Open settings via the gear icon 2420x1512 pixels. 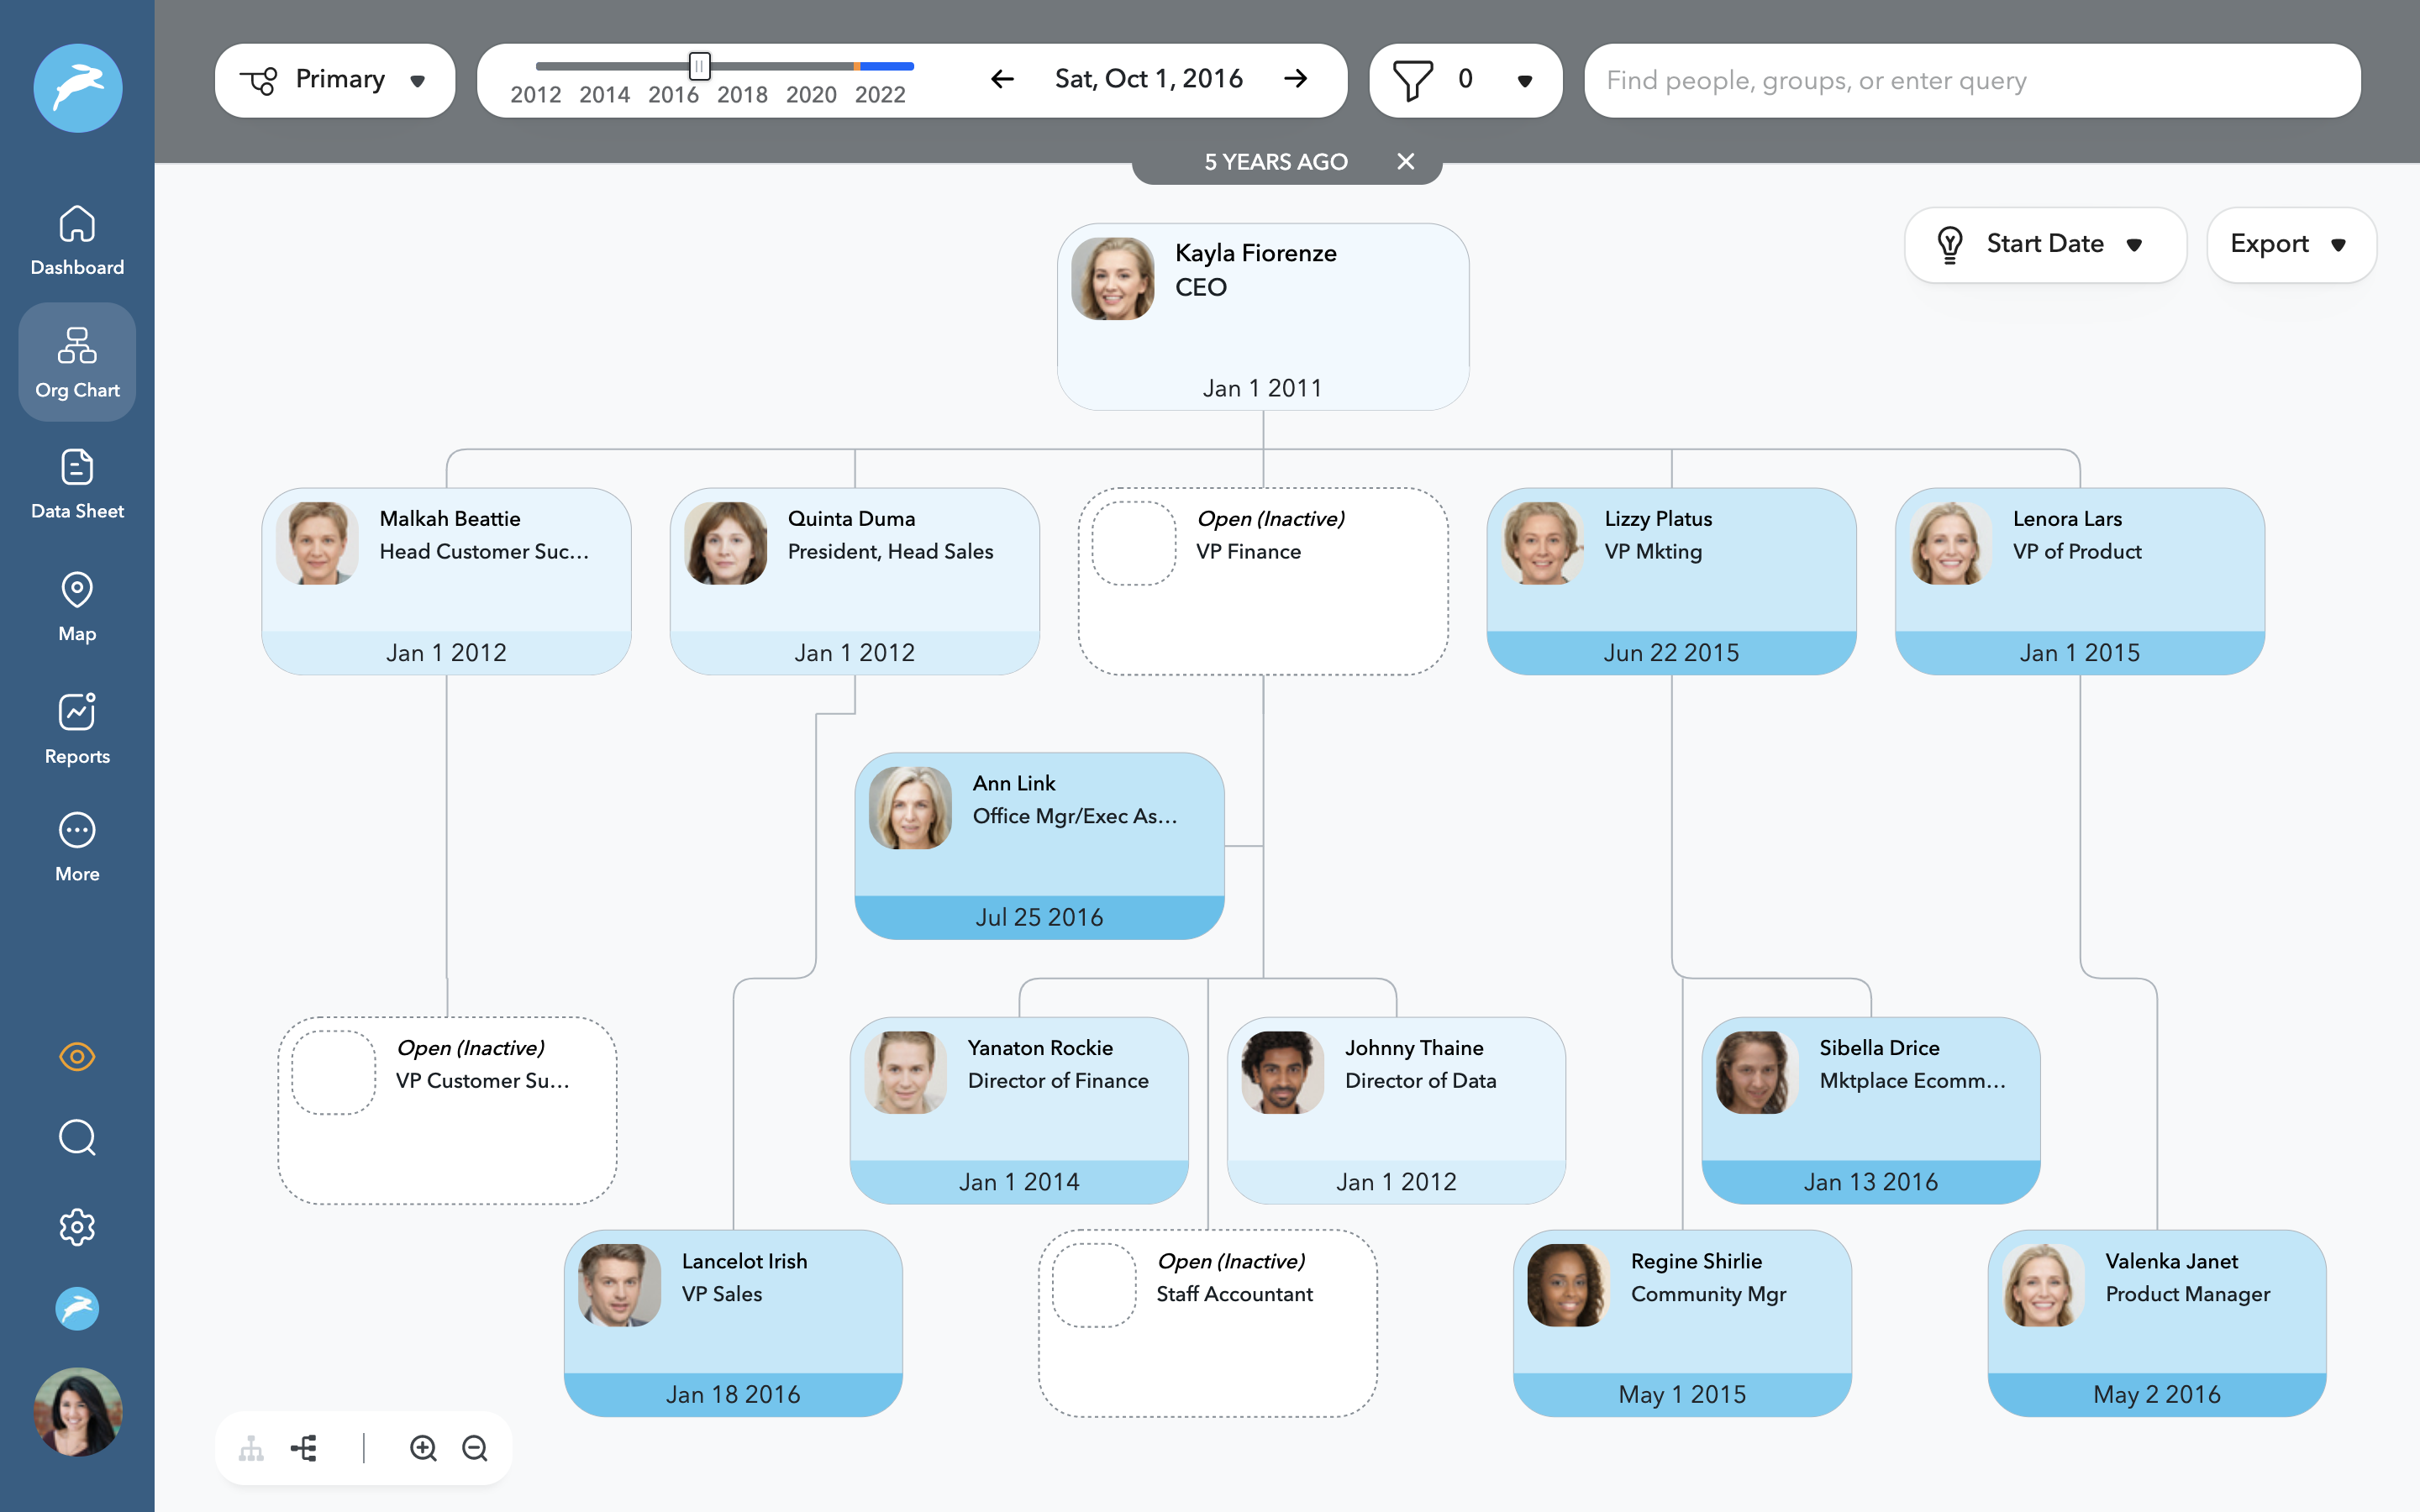[77, 1227]
